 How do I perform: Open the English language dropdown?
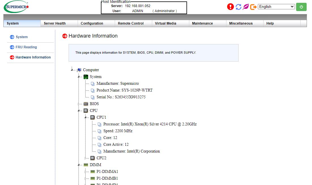coord(276,6)
